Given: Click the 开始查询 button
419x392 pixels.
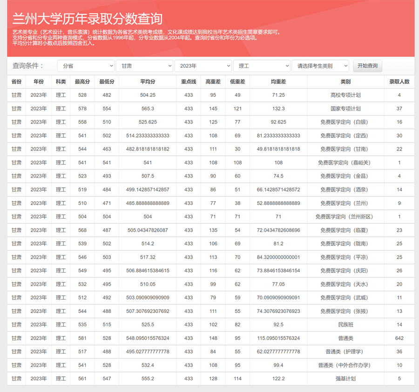Looking at the screenshot, I should pyautogui.click(x=367, y=66).
